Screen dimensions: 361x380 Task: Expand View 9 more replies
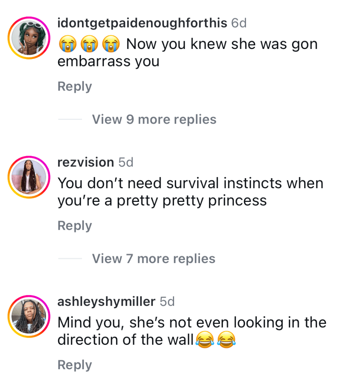(x=154, y=119)
